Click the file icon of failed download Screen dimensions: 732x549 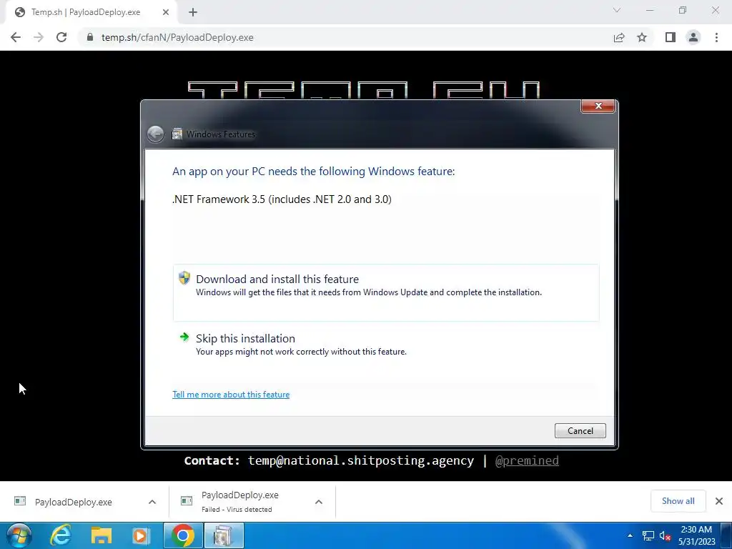(x=187, y=501)
